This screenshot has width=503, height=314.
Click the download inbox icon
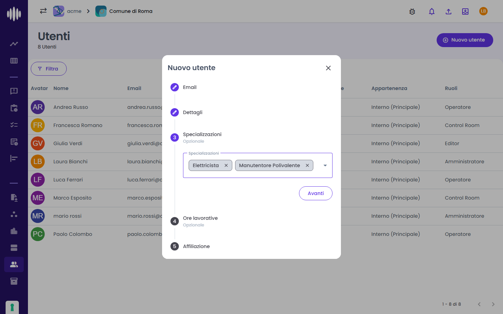coord(465,12)
